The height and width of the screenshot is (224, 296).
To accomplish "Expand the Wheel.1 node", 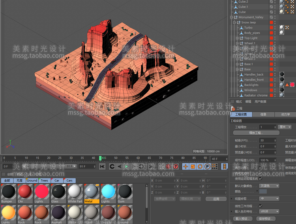I will [237, 43].
